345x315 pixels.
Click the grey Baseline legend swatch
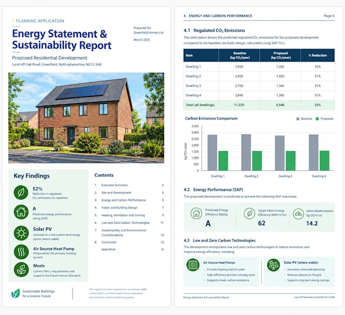click(x=298, y=119)
